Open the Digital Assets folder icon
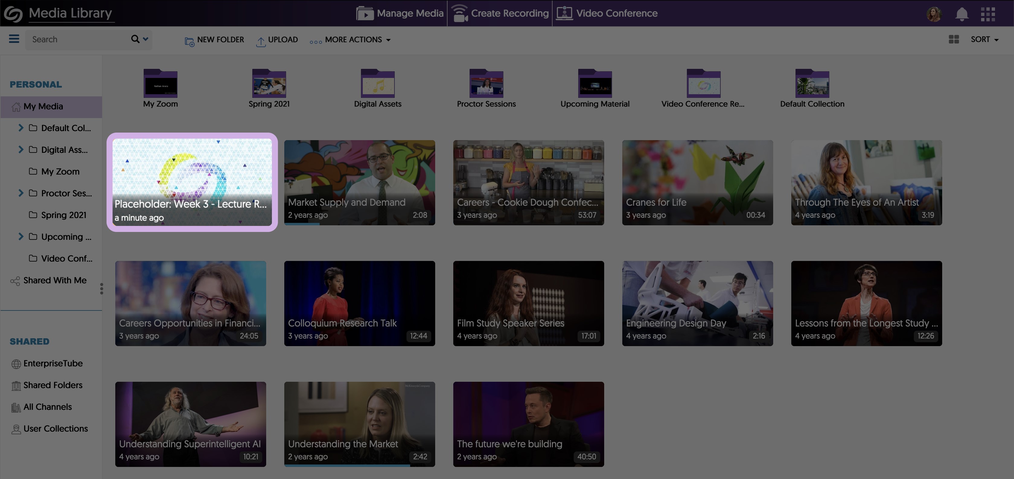 [x=378, y=84]
